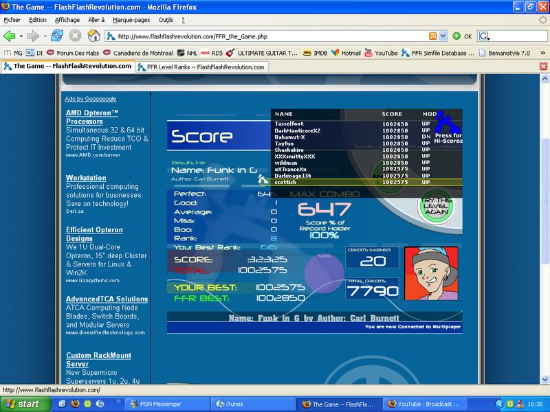Expand the address bar URL dropdown
This screenshot has width=550, height=412.
443,36
